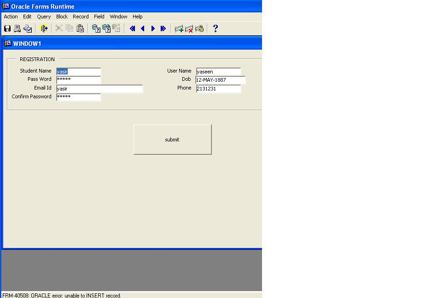Click the Email Id label

tap(43, 88)
